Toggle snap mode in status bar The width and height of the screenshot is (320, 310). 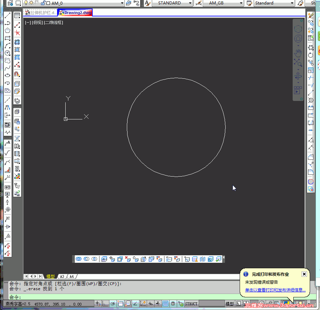pyautogui.click(x=98, y=304)
